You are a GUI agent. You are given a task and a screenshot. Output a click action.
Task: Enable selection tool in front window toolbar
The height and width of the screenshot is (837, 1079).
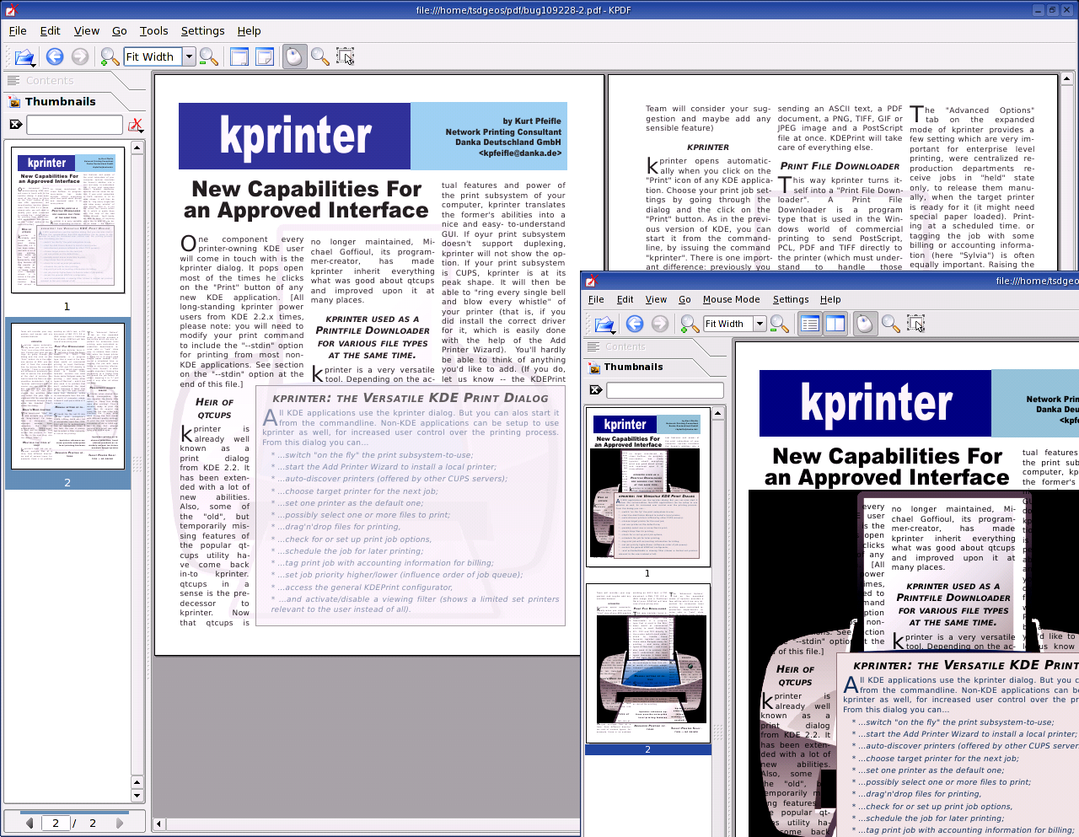coord(915,324)
